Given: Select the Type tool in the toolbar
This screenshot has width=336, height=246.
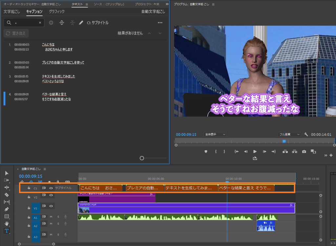Looking at the screenshot, I should (7, 231).
